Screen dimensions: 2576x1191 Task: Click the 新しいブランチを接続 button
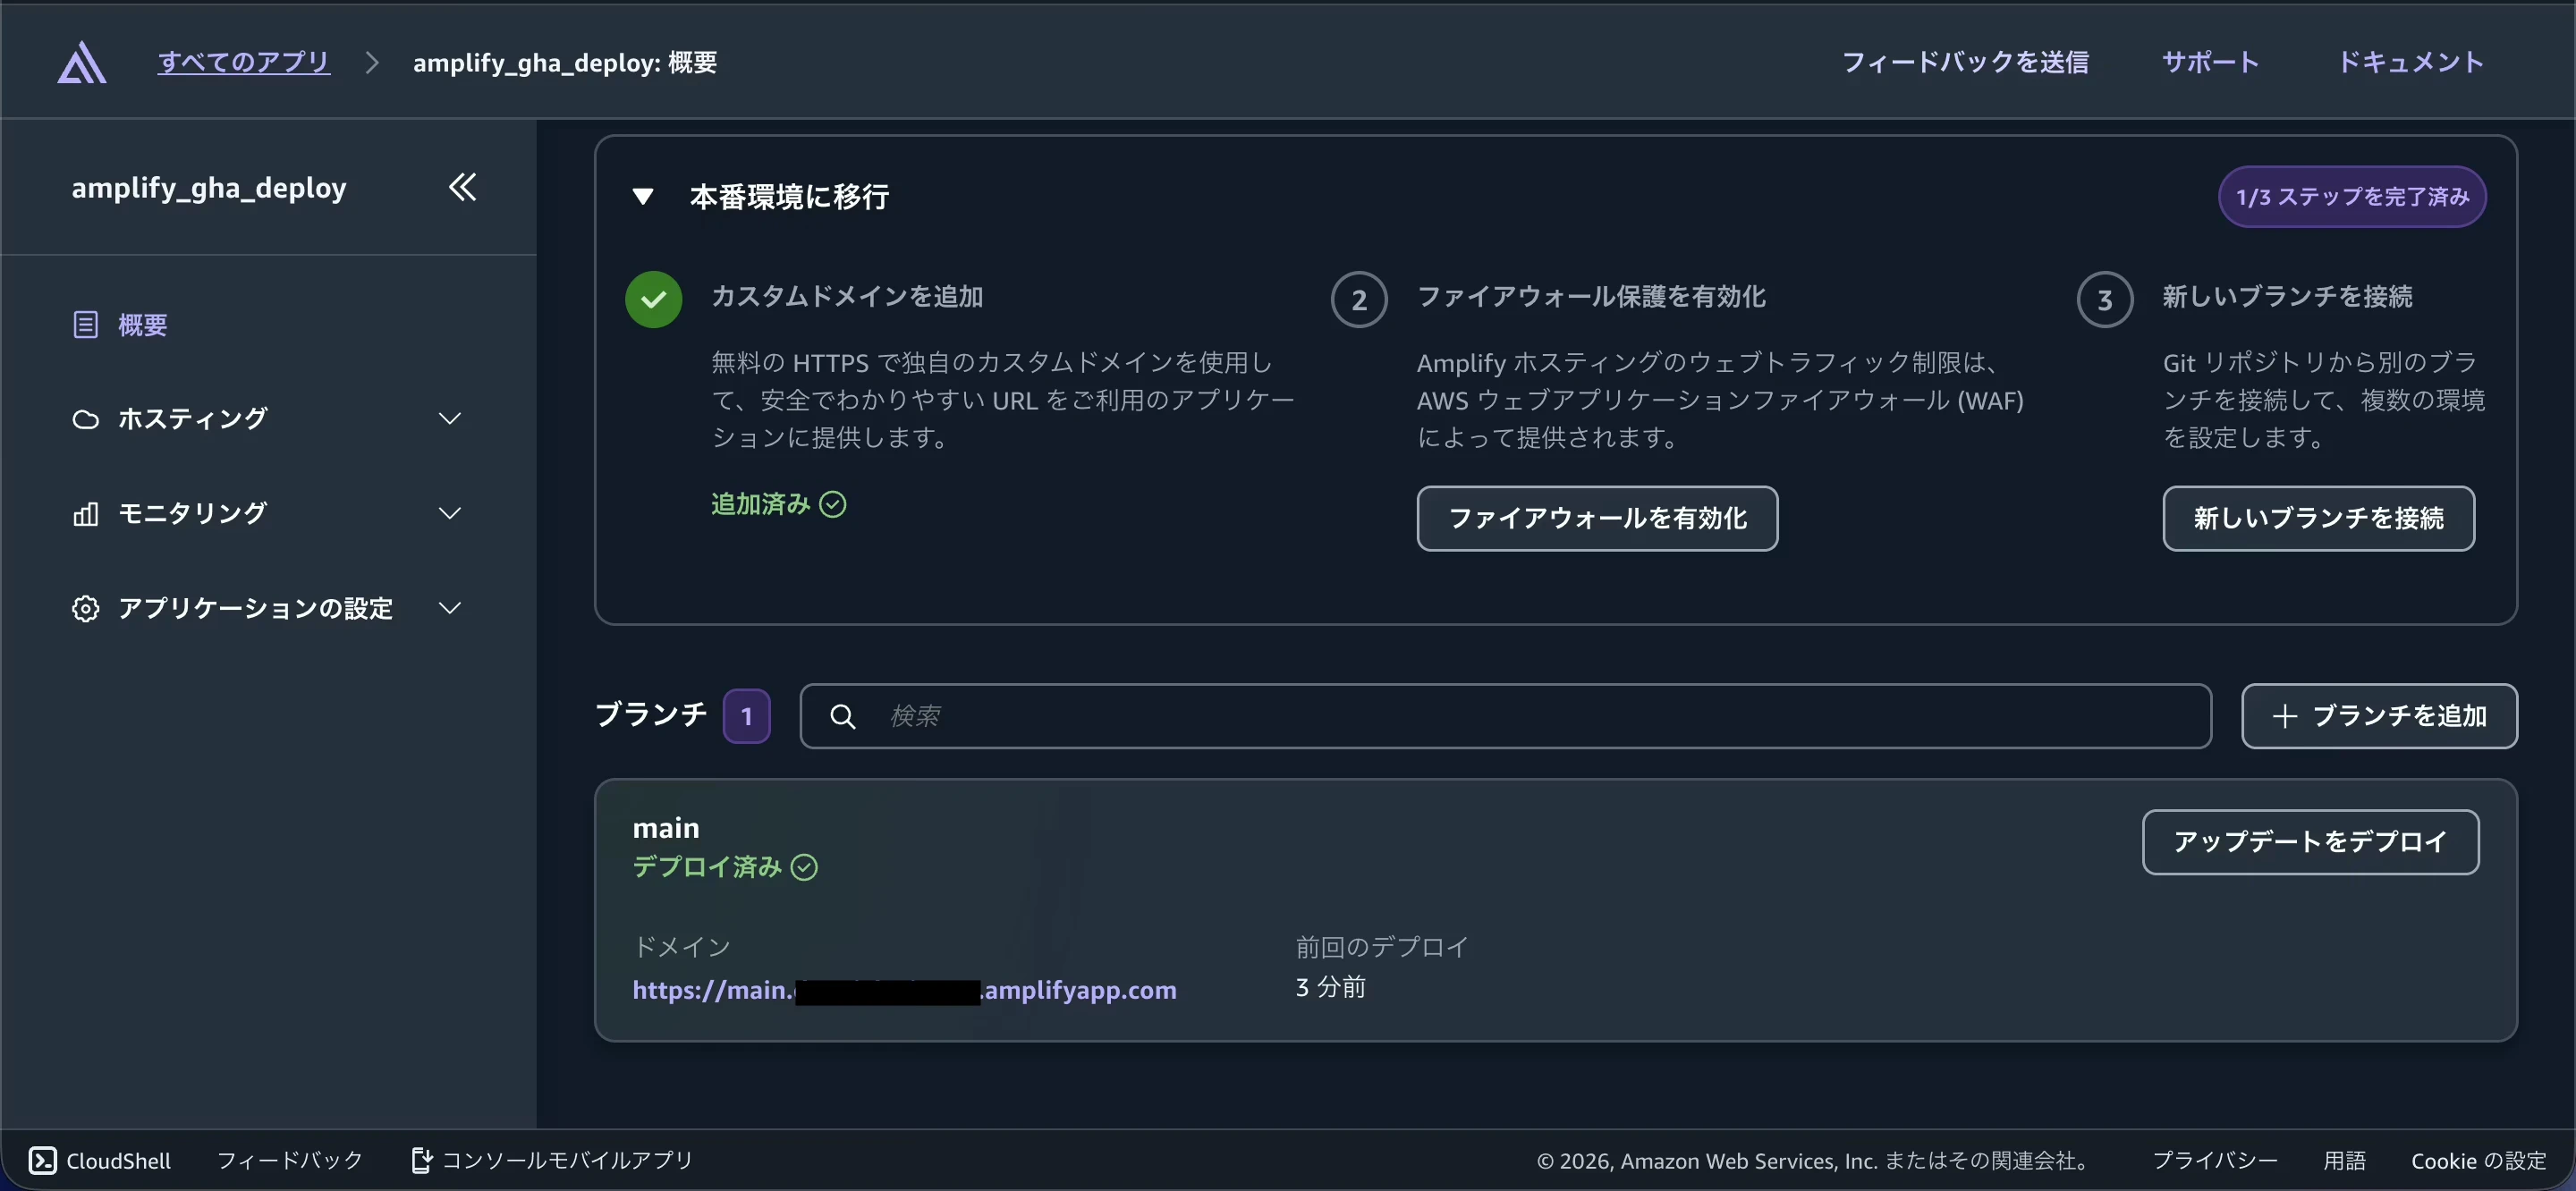pyautogui.click(x=2318, y=518)
